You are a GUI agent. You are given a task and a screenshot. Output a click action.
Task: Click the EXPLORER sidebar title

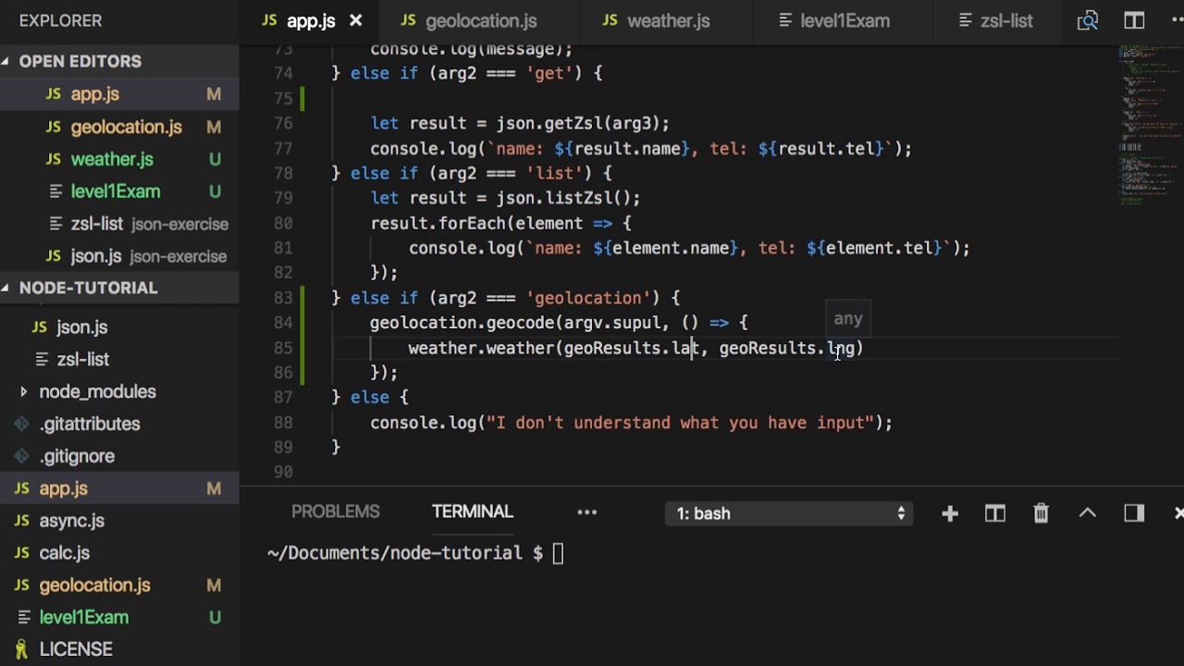[x=60, y=20]
